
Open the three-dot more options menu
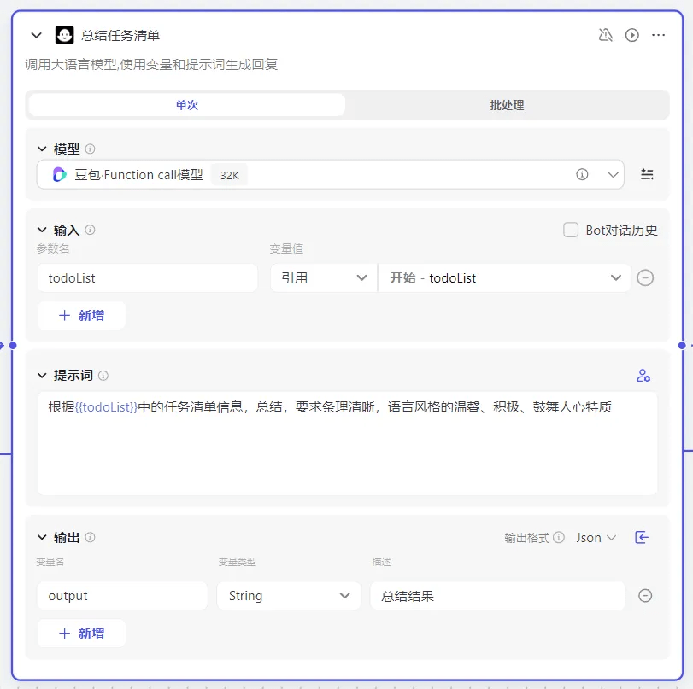point(659,35)
